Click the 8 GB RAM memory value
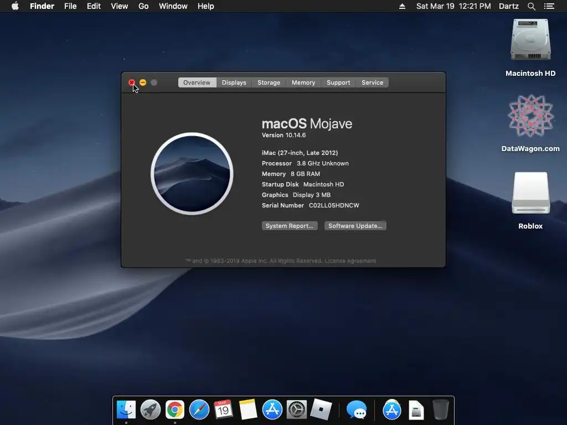567x425 pixels. click(306, 174)
